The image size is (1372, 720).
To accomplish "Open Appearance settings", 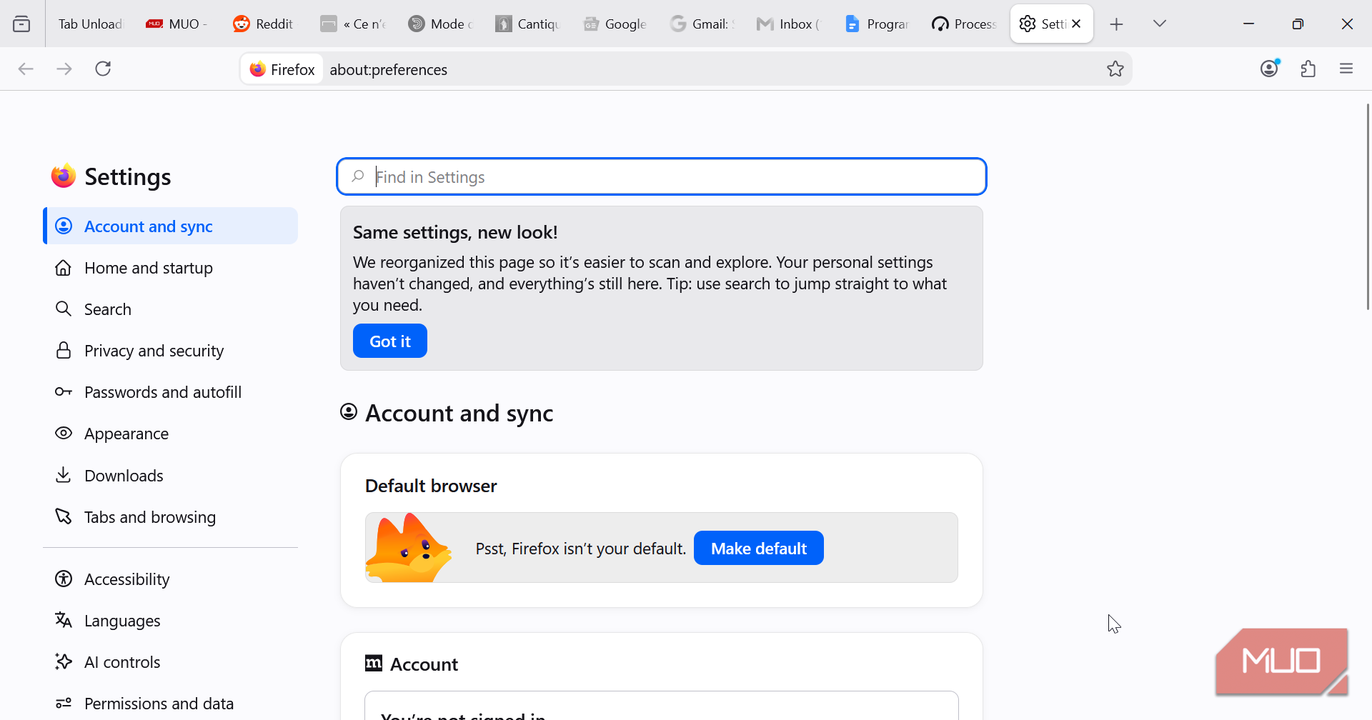I will click(171, 434).
